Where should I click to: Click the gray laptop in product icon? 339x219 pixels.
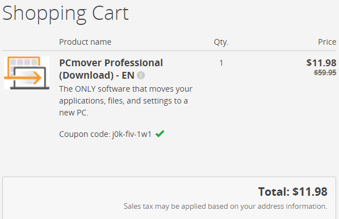click(x=30, y=79)
